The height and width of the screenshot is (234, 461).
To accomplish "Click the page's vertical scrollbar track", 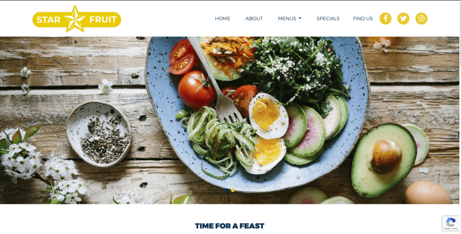I will pyautogui.click(x=460, y=117).
